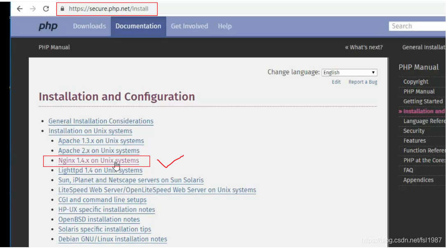Open the Change language dropdown

(x=349, y=73)
